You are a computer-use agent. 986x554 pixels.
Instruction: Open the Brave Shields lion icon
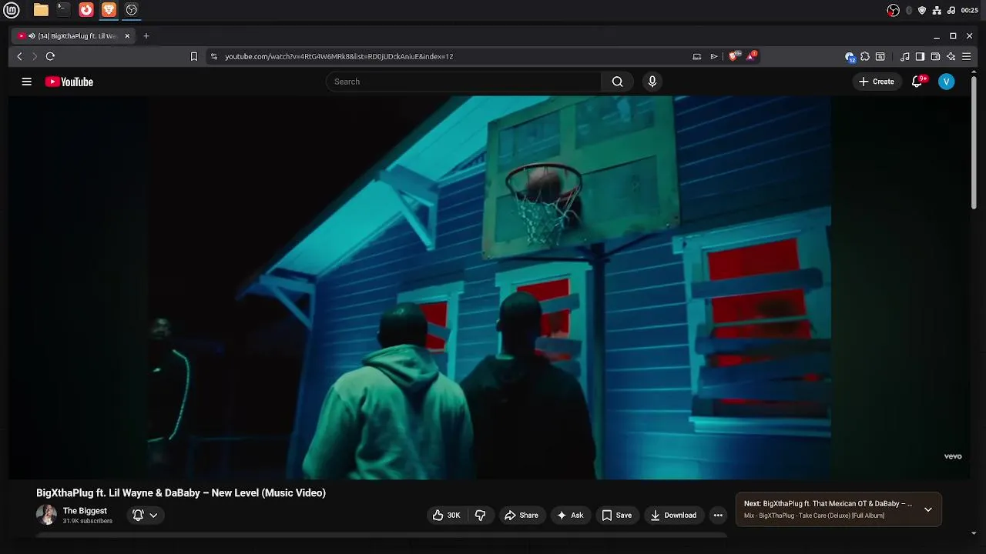click(x=734, y=56)
